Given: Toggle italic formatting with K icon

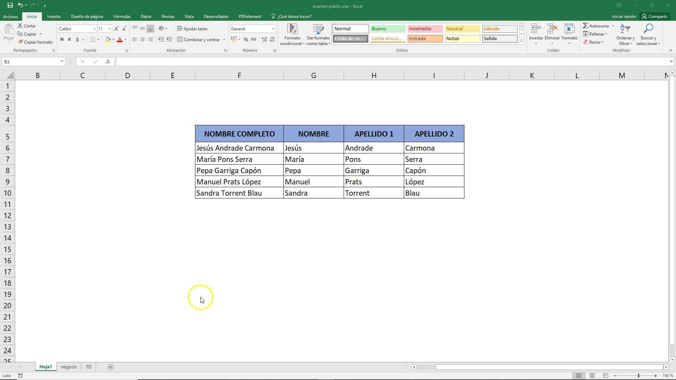Looking at the screenshot, I should (x=69, y=39).
